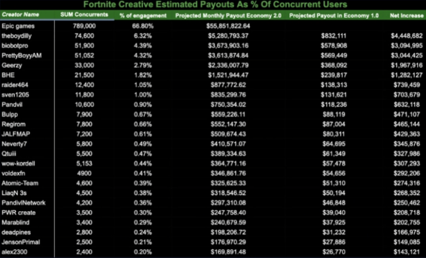Click the 789,000 concurrents value
This screenshot has height=258, width=426.
coord(84,26)
